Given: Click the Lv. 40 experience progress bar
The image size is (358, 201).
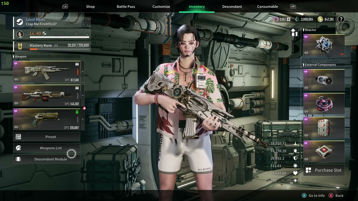Looking at the screenshot, I should click(60, 37).
